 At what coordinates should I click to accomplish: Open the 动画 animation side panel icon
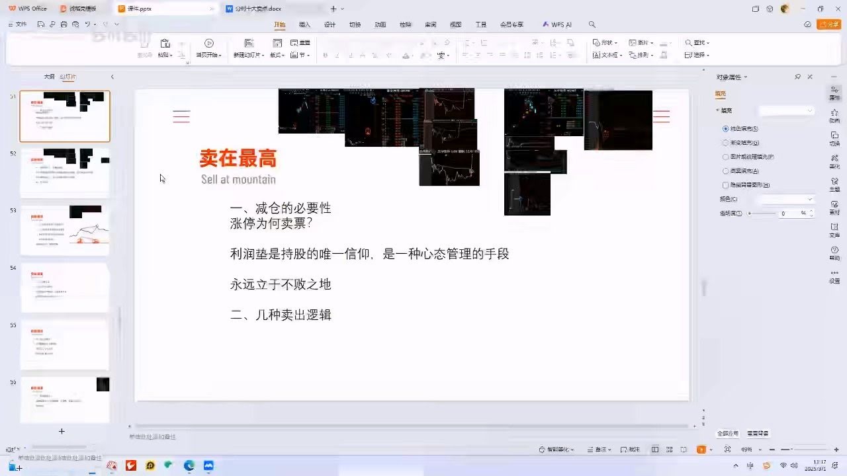click(834, 115)
